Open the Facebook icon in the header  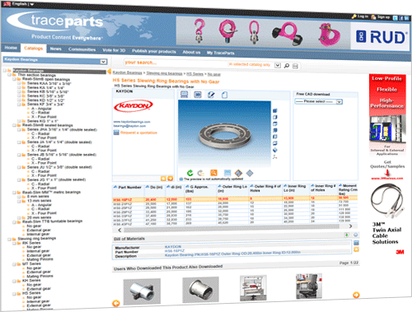pyautogui.click(x=401, y=18)
